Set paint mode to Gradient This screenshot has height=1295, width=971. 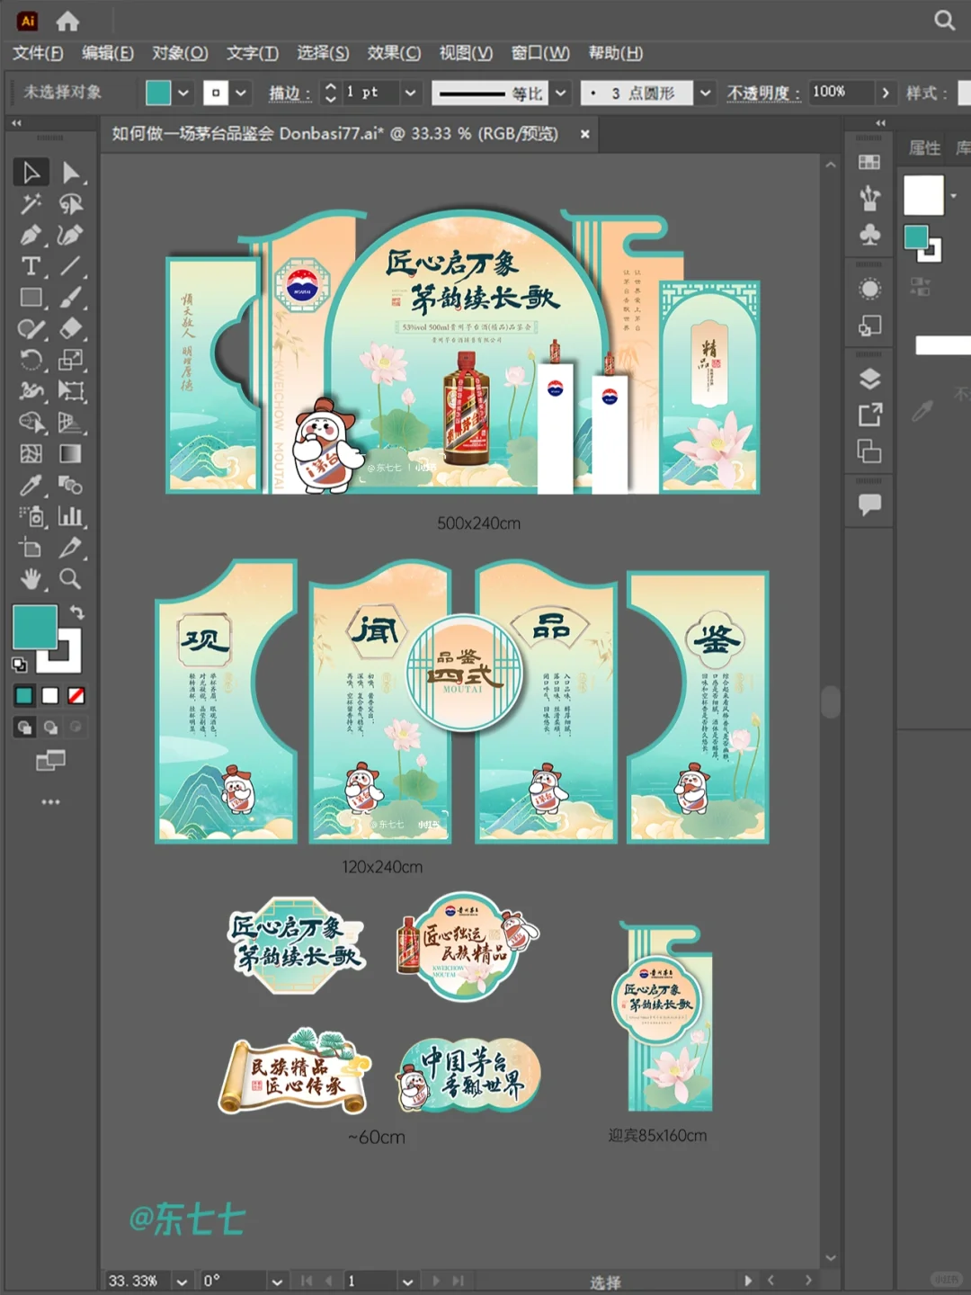pyautogui.click(x=50, y=695)
